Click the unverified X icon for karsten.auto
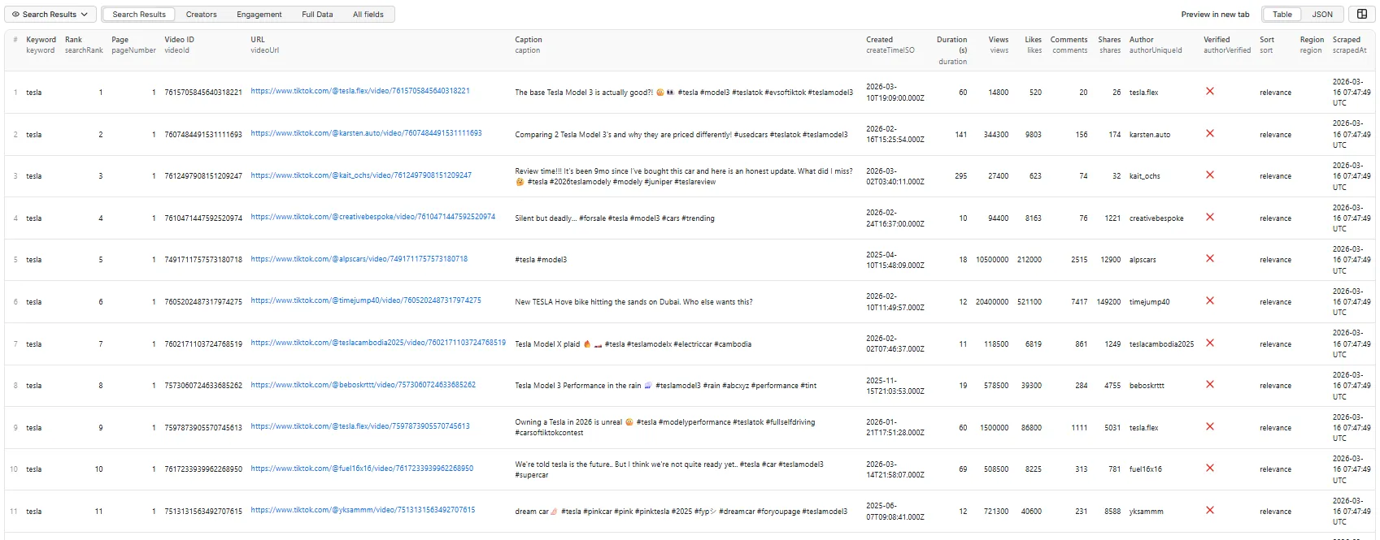The width and height of the screenshot is (1380, 540). tap(1210, 133)
